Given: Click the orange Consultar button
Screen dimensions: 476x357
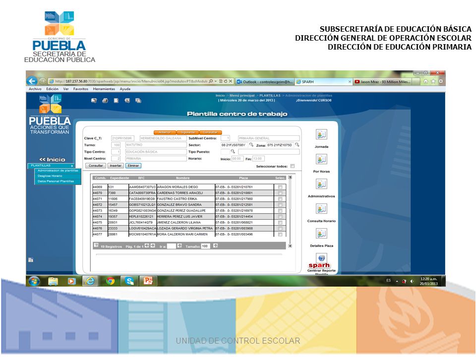Looking at the screenshot, I should 210,132.
